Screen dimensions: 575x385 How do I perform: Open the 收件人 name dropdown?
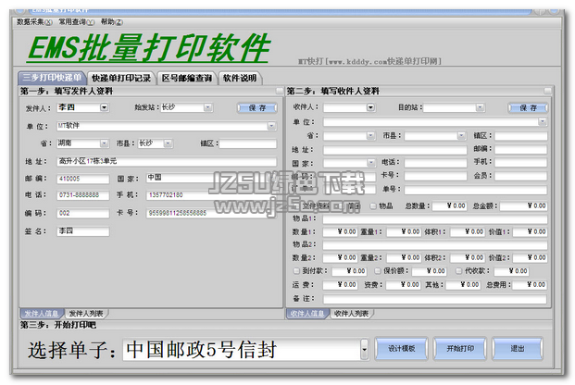pos(370,107)
